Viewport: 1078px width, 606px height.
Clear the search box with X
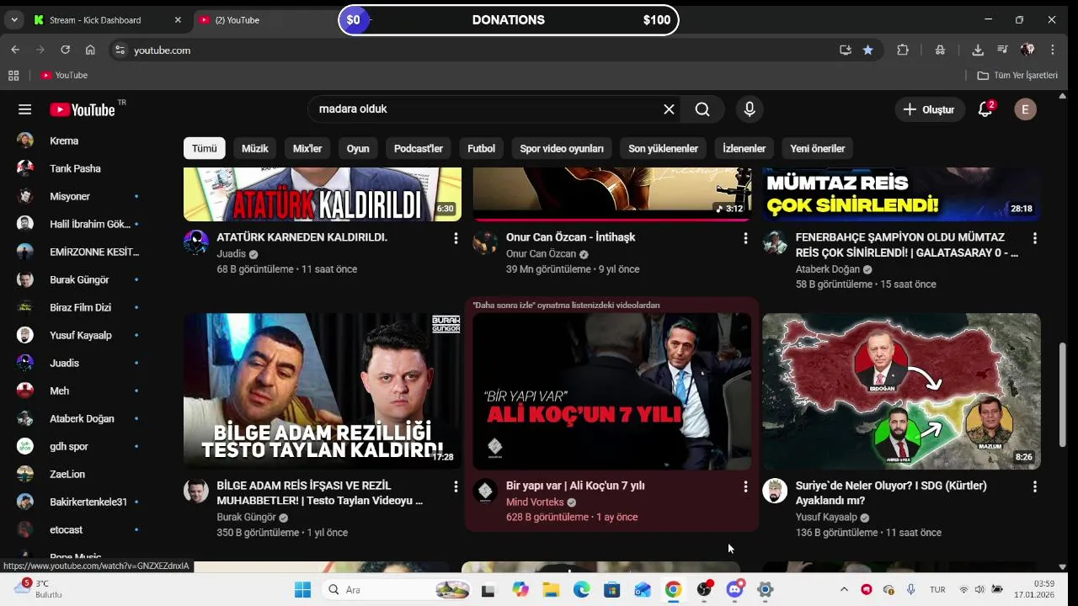[x=669, y=109]
